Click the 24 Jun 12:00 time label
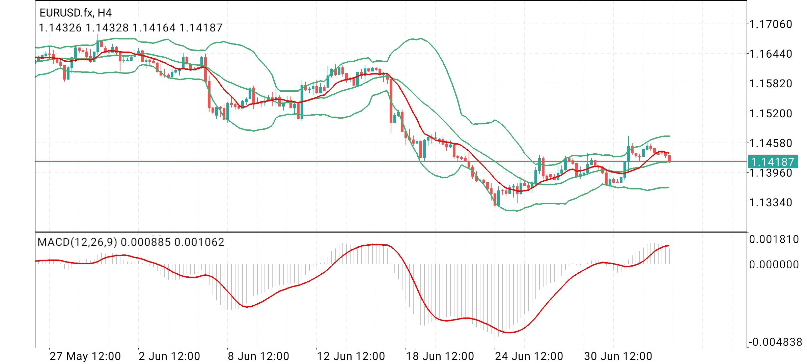Viewport: 807px width, 364px height. click(529, 356)
